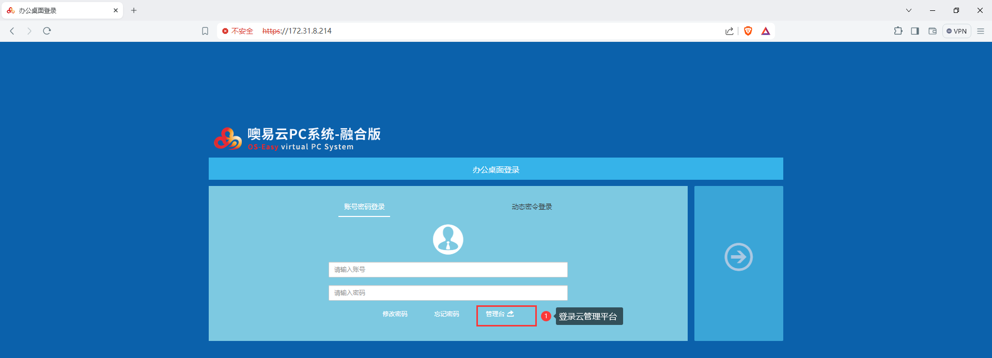This screenshot has height=358, width=992.
Task: Click the 修改密码 link
Action: [x=395, y=314]
